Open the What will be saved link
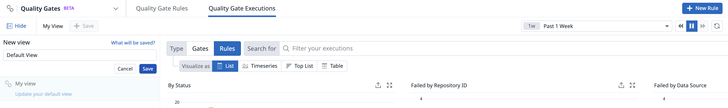This screenshot has height=108, width=728. click(x=133, y=43)
